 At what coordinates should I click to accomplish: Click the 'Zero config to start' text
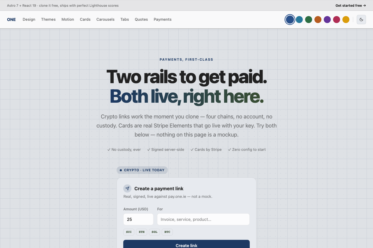tap(247, 150)
